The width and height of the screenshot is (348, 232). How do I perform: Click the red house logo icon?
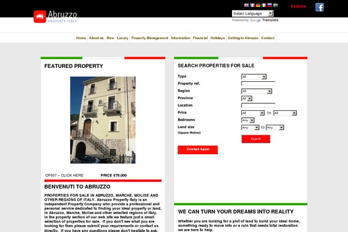(x=39, y=16)
